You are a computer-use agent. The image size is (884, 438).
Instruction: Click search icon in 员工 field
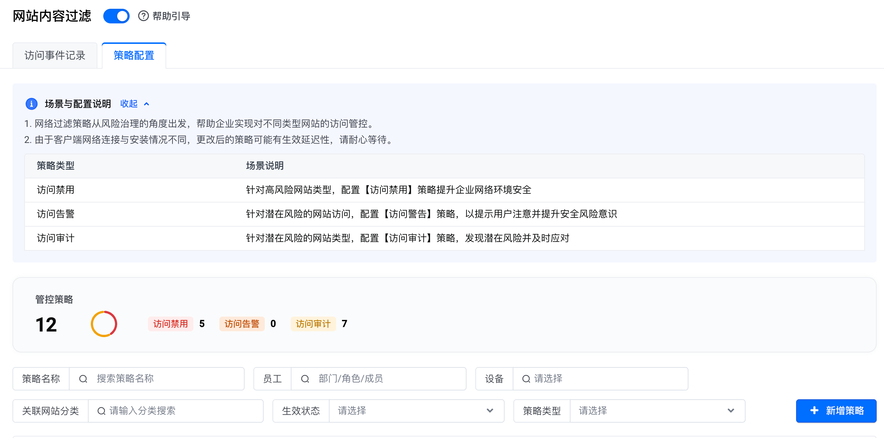(305, 379)
